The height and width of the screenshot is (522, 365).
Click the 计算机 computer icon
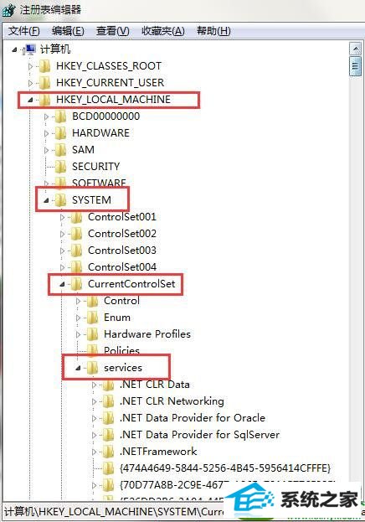[29, 49]
